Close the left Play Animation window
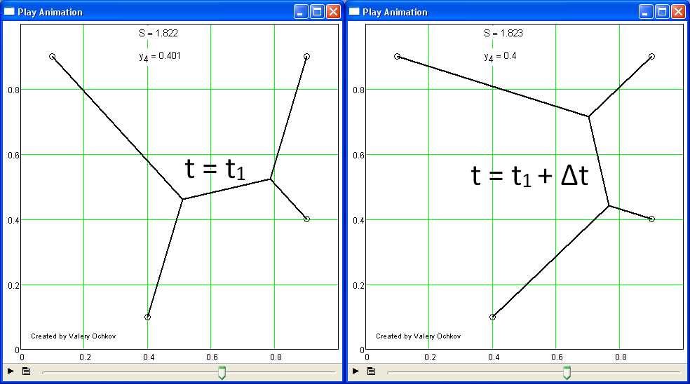690x384 pixels. coord(334,12)
